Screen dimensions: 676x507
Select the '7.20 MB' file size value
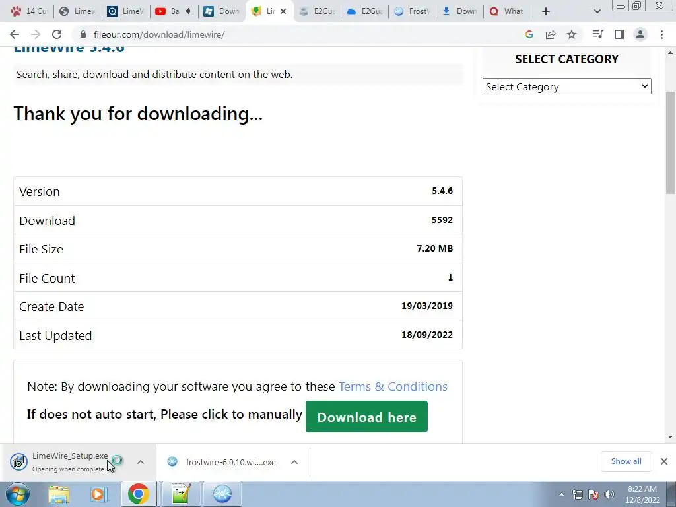point(434,248)
